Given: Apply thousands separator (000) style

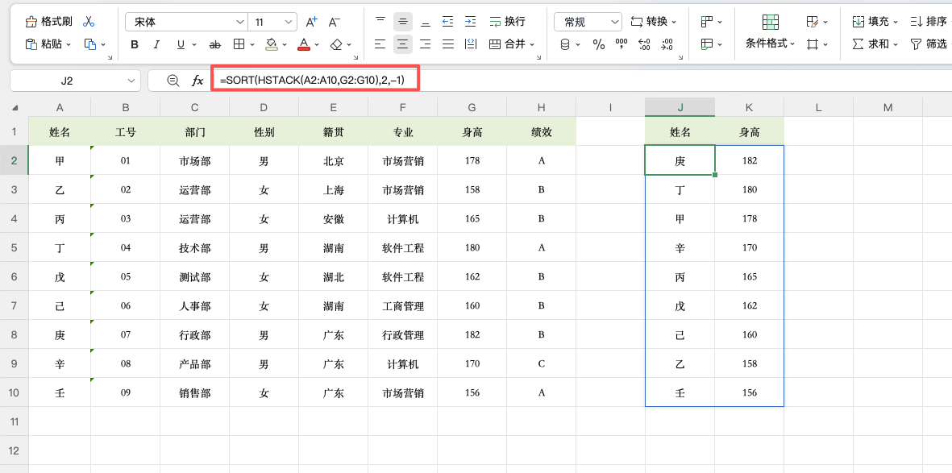Looking at the screenshot, I should pyautogui.click(x=622, y=44).
